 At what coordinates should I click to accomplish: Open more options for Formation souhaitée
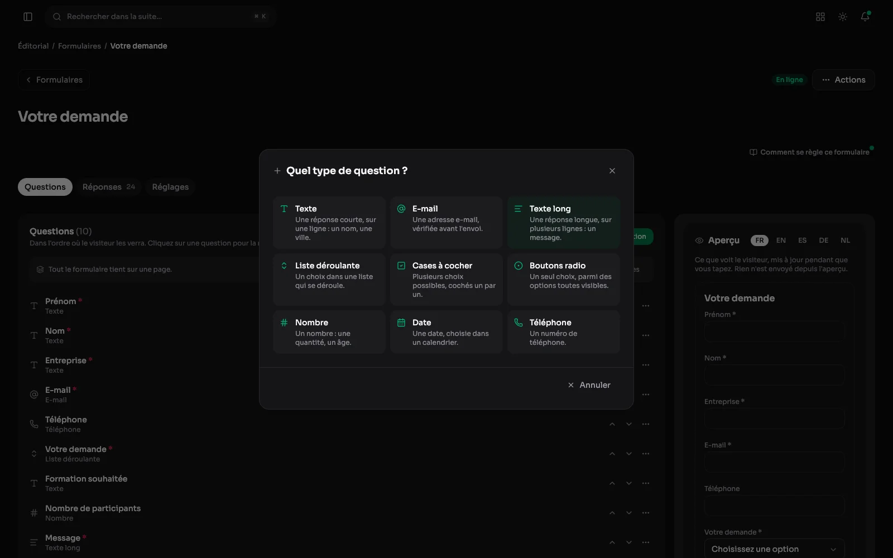coord(646,483)
